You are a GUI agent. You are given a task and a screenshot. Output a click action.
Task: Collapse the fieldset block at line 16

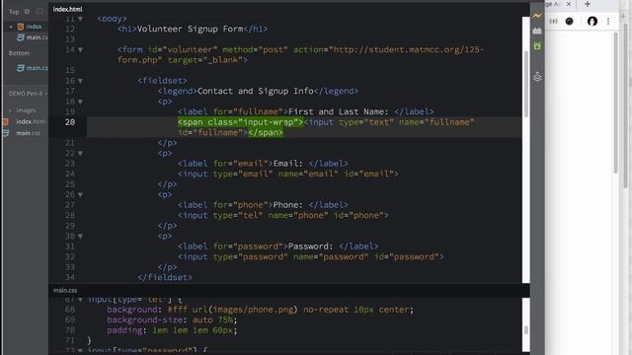[x=80, y=81]
